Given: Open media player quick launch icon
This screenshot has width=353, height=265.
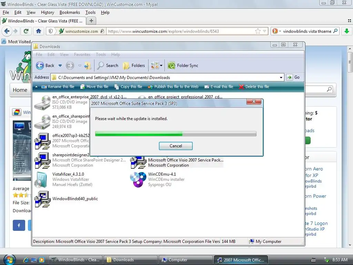Looking at the screenshot, I should pos(42,260).
